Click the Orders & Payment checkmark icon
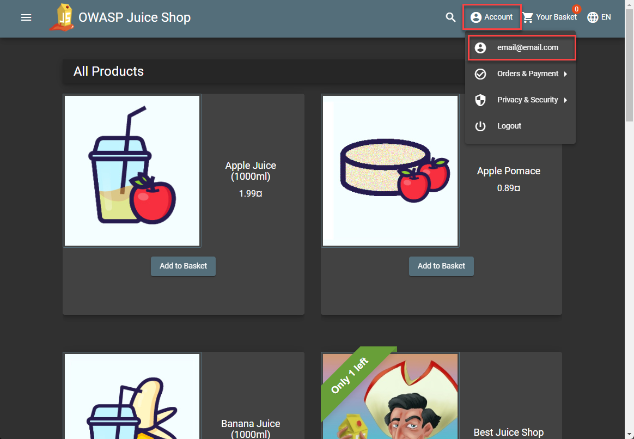634x439 pixels. point(480,74)
